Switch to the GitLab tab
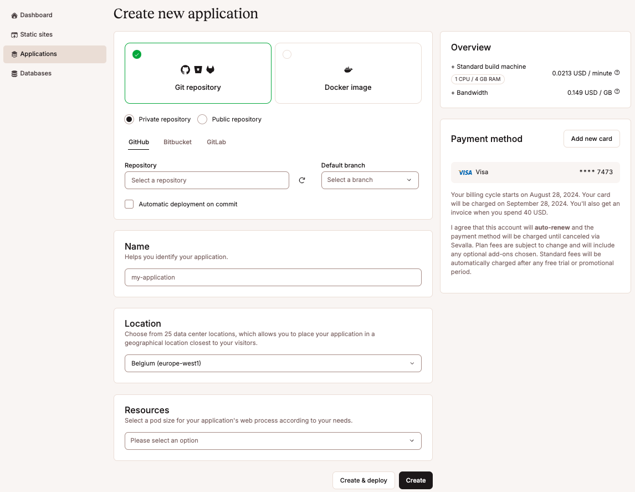Viewport: 635px width, 492px height. tap(216, 142)
